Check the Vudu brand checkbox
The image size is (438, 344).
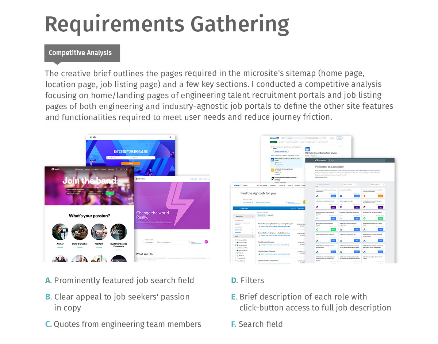(x=235, y=253)
